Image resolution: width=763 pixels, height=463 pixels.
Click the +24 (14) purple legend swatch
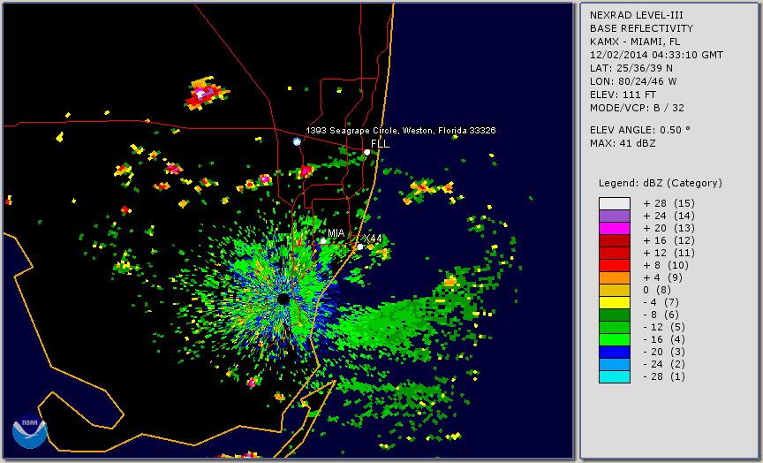(x=615, y=216)
